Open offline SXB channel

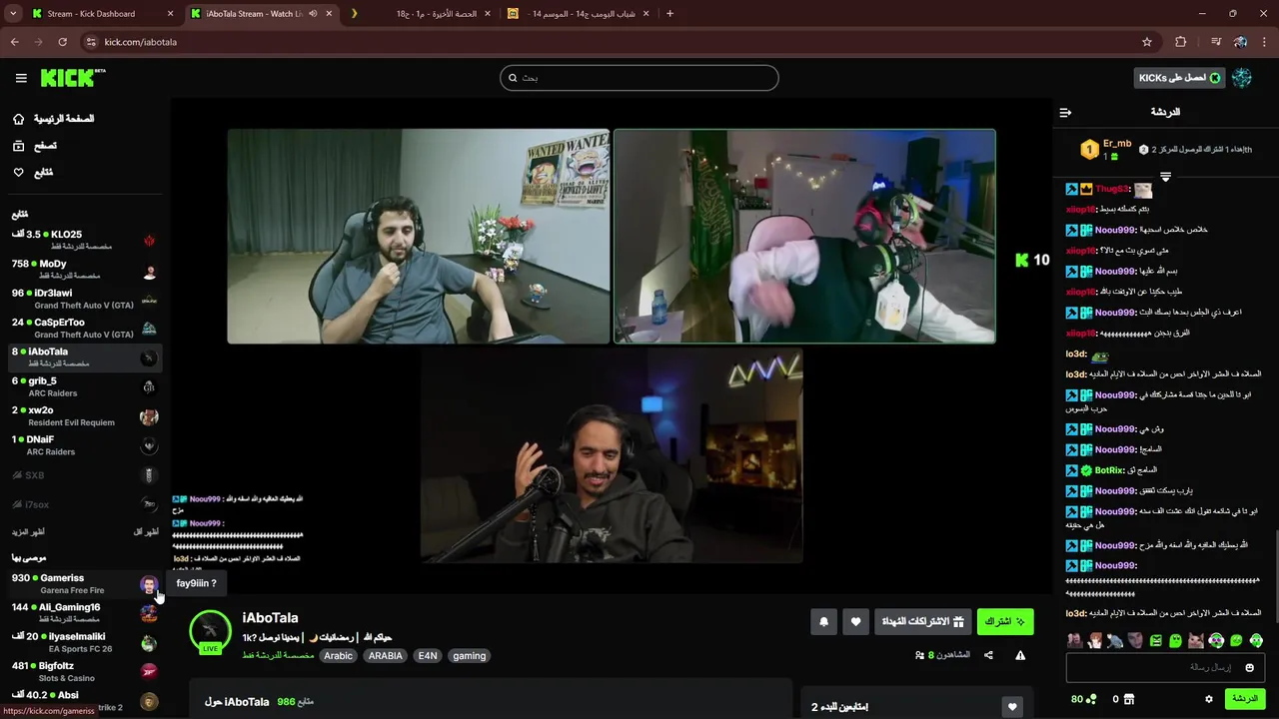(84, 475)
